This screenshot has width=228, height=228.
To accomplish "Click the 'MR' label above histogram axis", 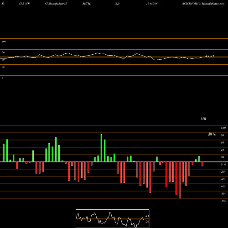I will pos(203,119).
